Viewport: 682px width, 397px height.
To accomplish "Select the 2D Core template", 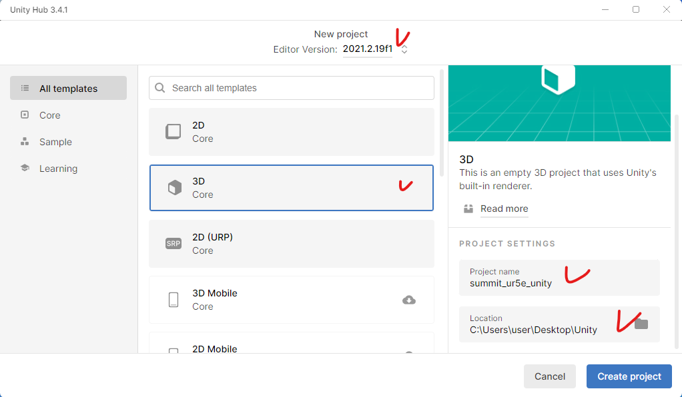I will [292, 132].
